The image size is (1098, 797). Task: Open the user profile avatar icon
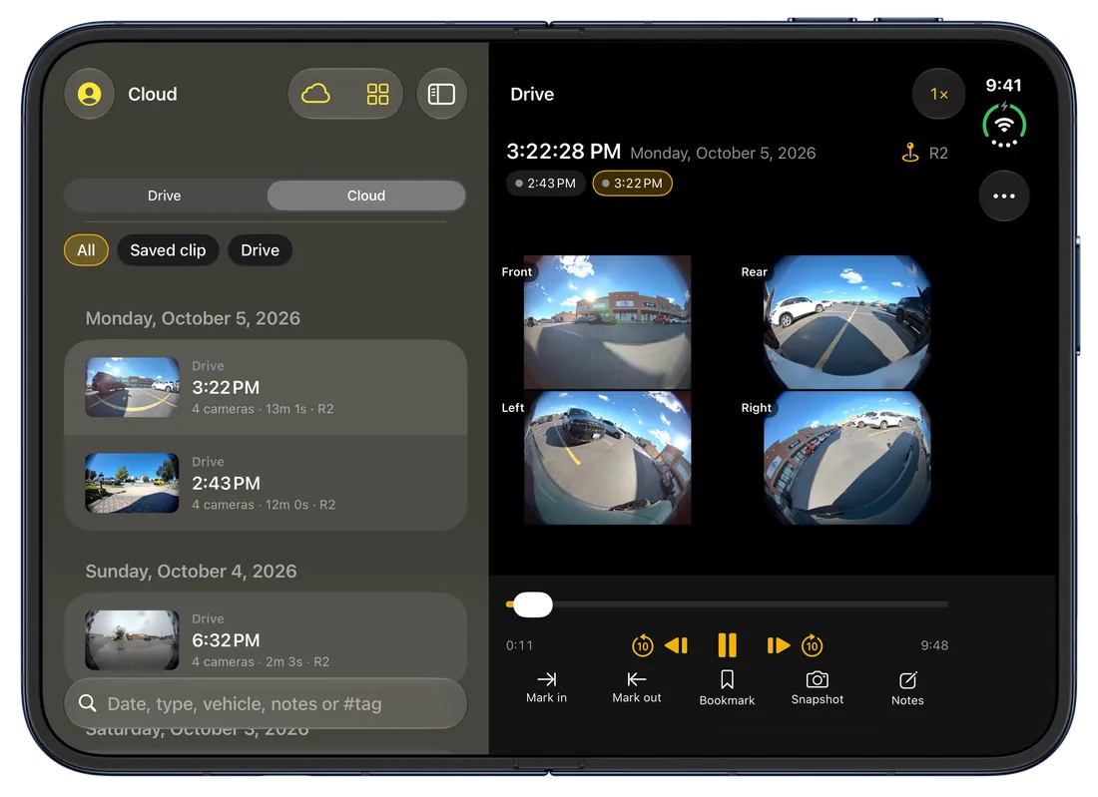point(89,94)
